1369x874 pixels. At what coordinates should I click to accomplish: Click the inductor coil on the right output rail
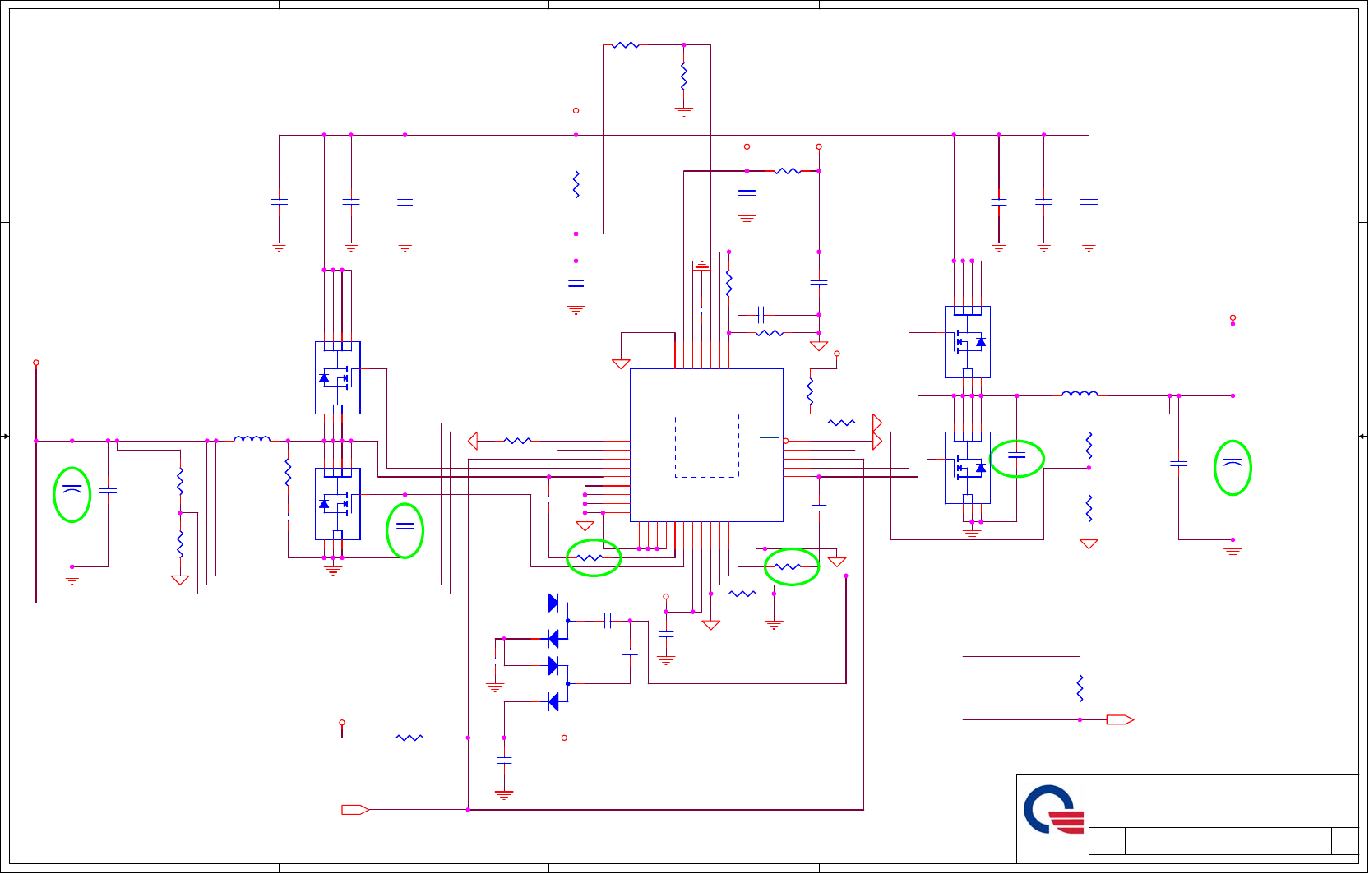(x=1080, y=394)
